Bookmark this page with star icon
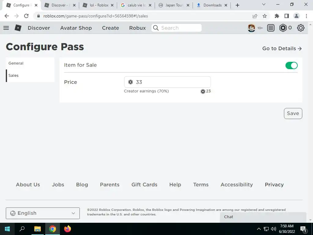Screen dimensions: 313x235 pos(265,16)
